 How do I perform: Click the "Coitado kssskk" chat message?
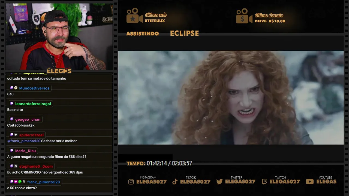tap(21, 125)
